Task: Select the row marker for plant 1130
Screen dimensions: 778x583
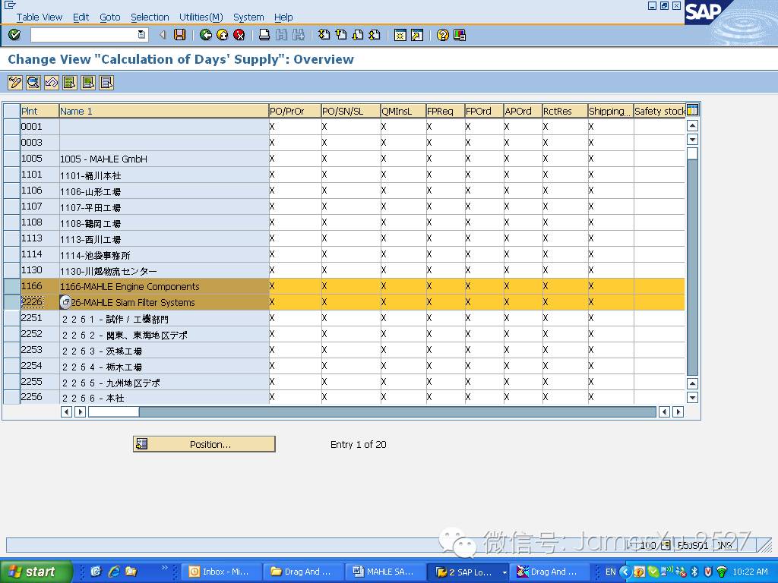Action: click(x=11, y=270)
